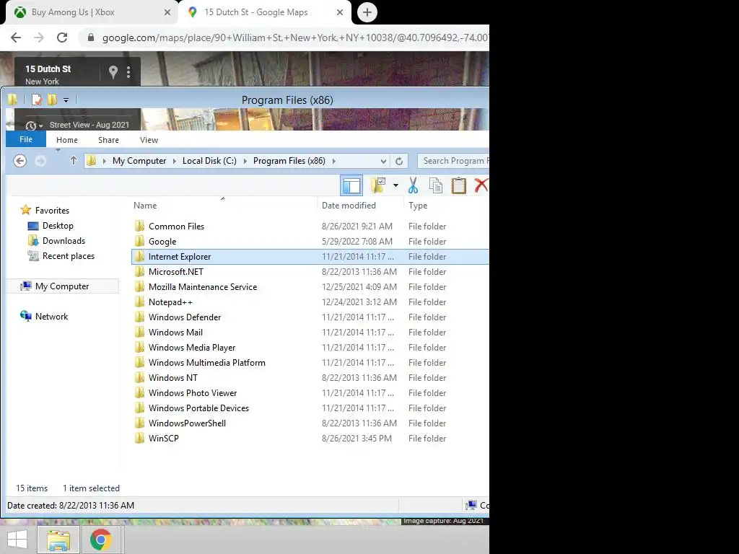Select My Computer in navigation pane

point(62,286)
